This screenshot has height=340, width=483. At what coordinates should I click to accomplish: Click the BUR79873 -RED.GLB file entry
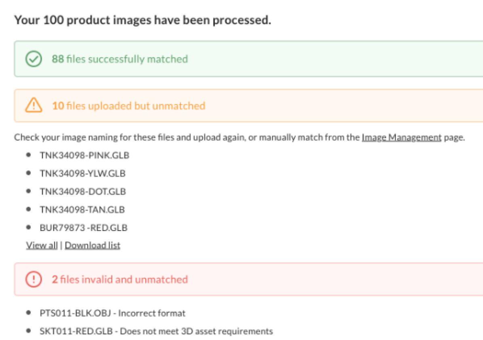[x=84, y=228]
